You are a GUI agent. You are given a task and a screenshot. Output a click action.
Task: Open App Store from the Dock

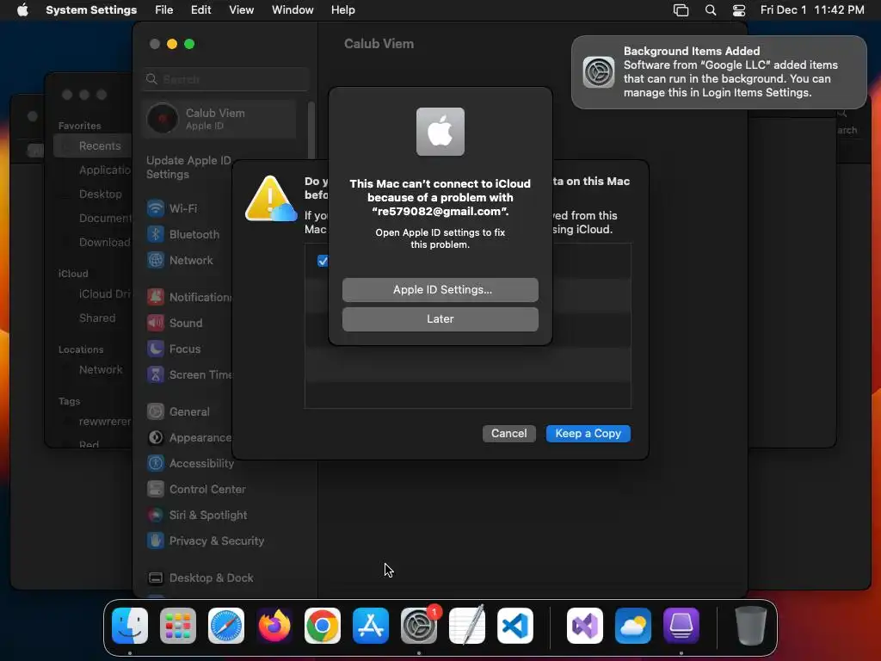(x=371, y=626)
